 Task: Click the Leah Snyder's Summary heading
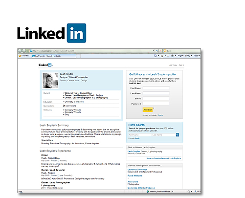pyautogui.click(x=54, y=125)
